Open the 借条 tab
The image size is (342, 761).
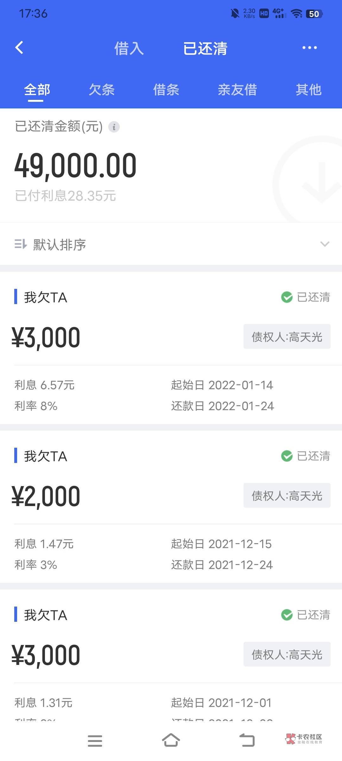tap(166, 90)
